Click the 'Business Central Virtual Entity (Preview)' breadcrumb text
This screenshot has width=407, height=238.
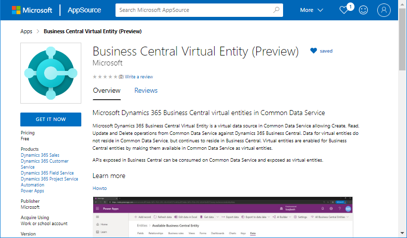click(x=93, y=31)
